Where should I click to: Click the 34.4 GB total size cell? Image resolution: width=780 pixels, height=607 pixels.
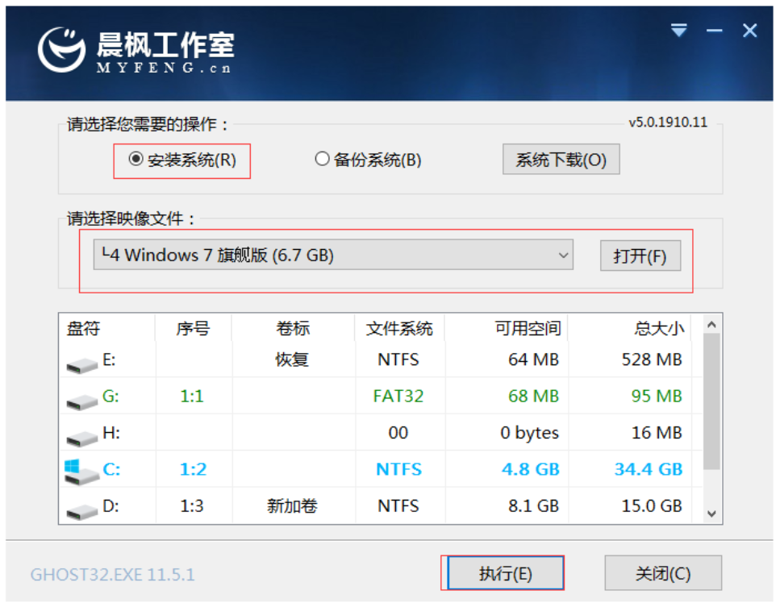[649, 469]
